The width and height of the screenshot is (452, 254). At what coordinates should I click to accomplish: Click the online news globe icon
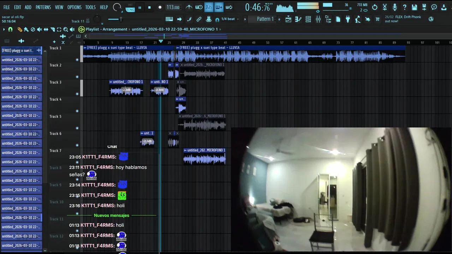tap(431, 19)
